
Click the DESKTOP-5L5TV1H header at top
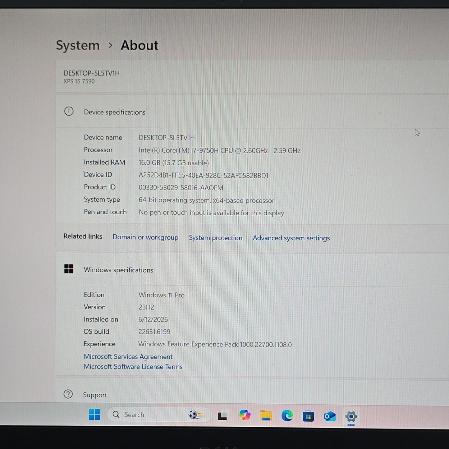pos(92,73)
